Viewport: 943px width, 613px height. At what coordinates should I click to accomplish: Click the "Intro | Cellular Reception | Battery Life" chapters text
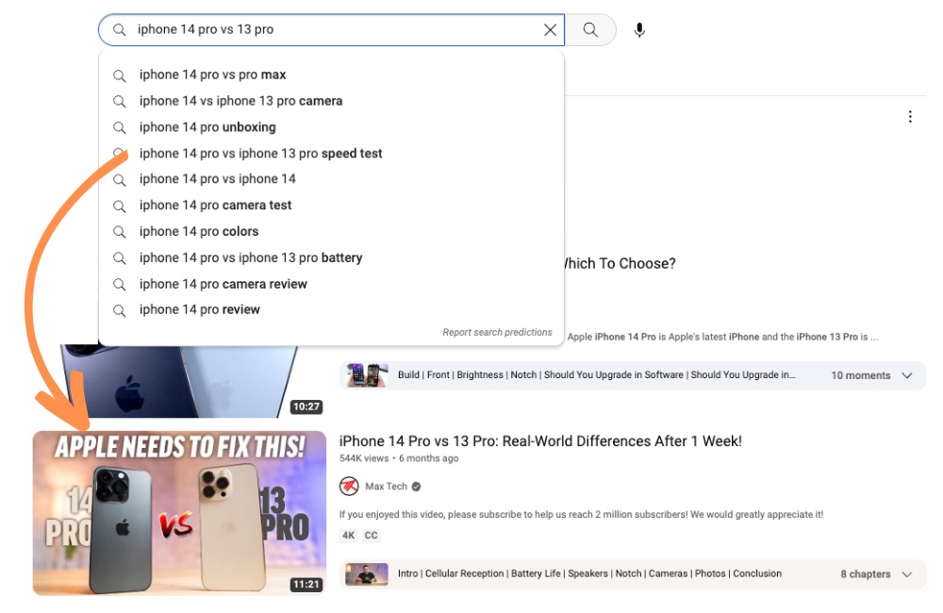[x=589, y=574]
